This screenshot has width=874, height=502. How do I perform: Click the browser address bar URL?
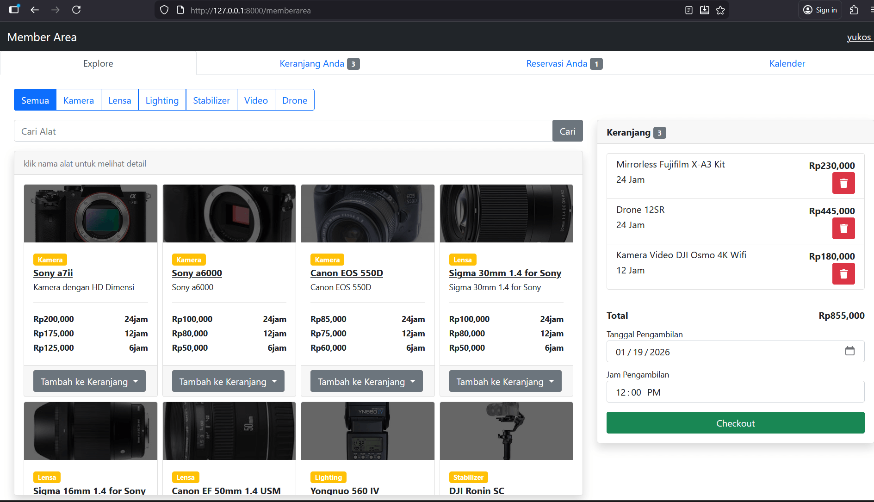(x=250, y=10)
